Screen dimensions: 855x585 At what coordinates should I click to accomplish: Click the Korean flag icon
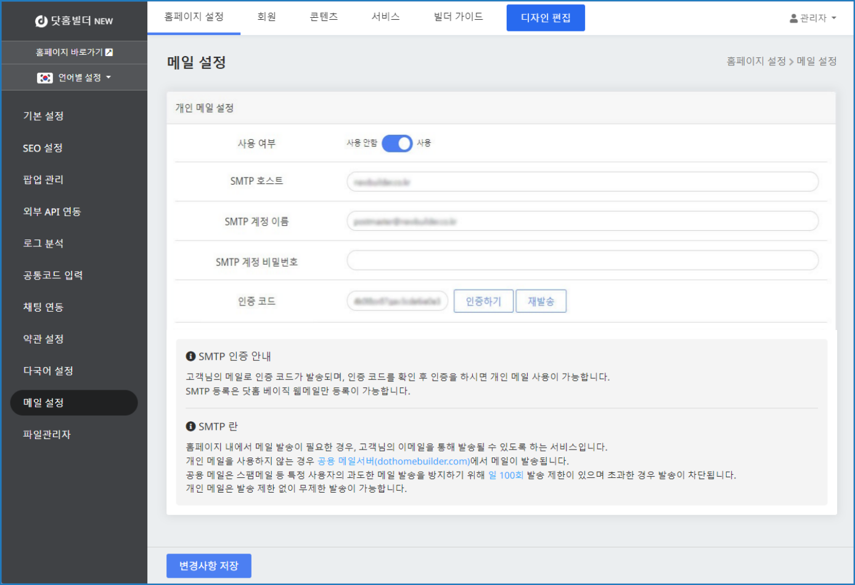[45, 78]
